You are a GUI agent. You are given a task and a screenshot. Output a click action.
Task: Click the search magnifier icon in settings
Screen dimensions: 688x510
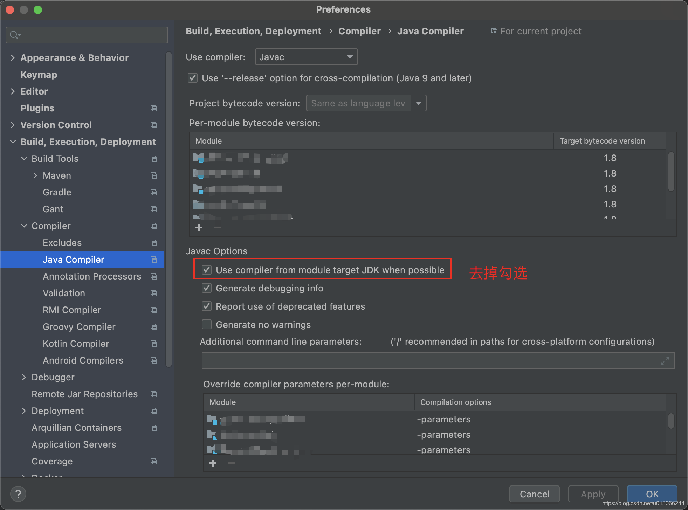[x=15, y=35]
